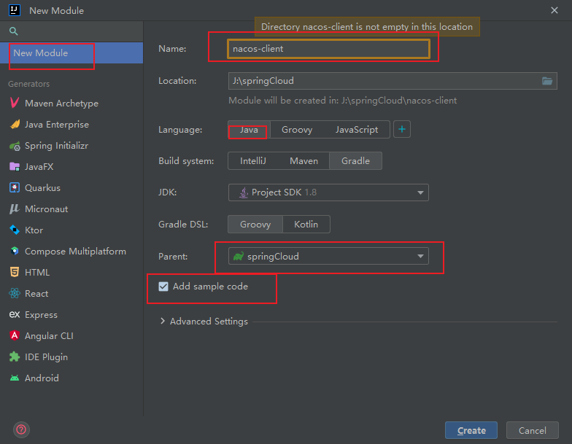Click the Java Enterprise icon

(15, 124)
